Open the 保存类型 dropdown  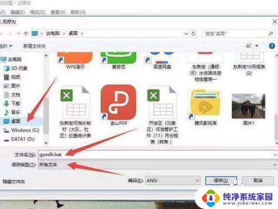pos(275,165)
